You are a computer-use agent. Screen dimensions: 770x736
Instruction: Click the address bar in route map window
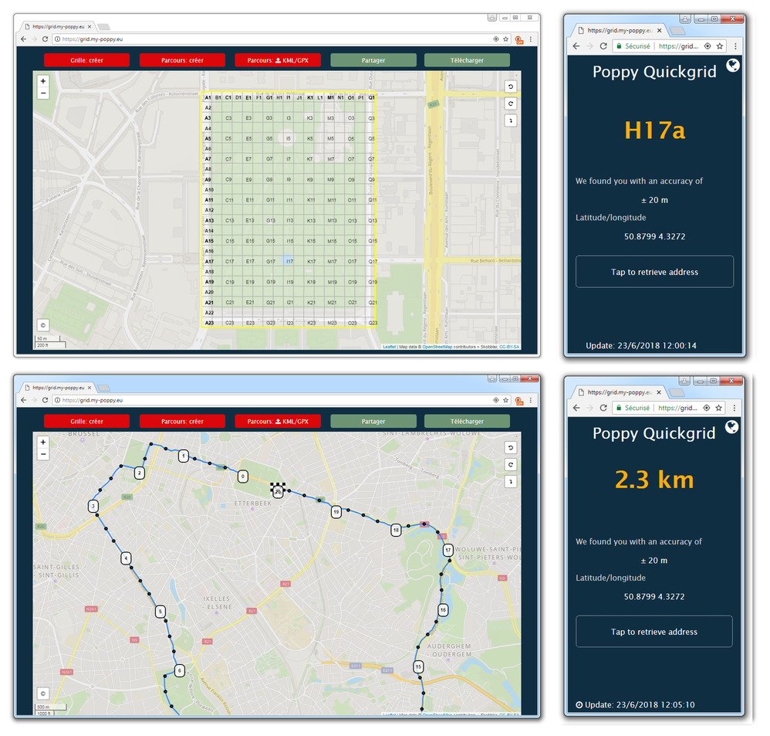point(275,400)
